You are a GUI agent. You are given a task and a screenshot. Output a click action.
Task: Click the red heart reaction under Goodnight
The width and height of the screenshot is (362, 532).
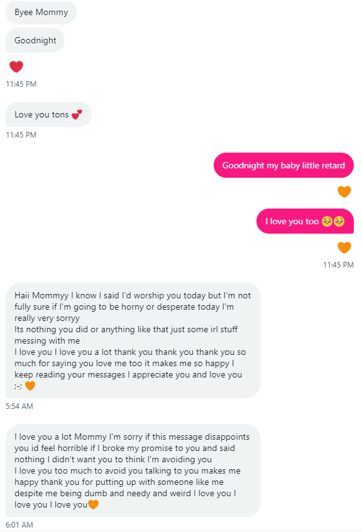[16, 67]
